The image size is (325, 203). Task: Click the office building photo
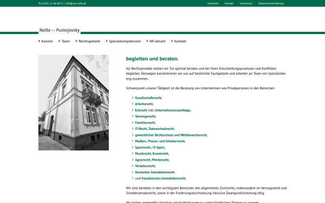click(x=74, y=102)
